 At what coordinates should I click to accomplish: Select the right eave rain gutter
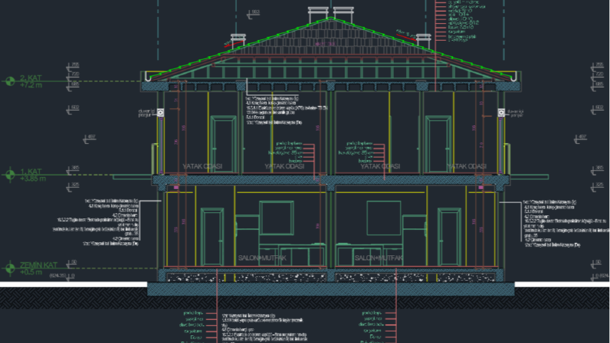(514, 77)
